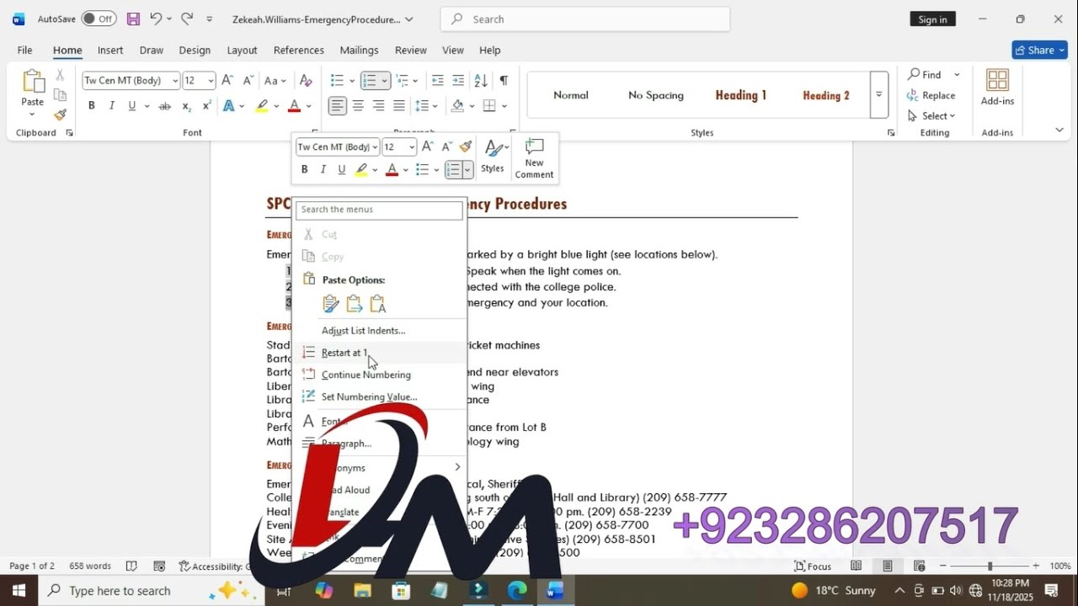
Task: Open the File menu tab
Action: 24,50
